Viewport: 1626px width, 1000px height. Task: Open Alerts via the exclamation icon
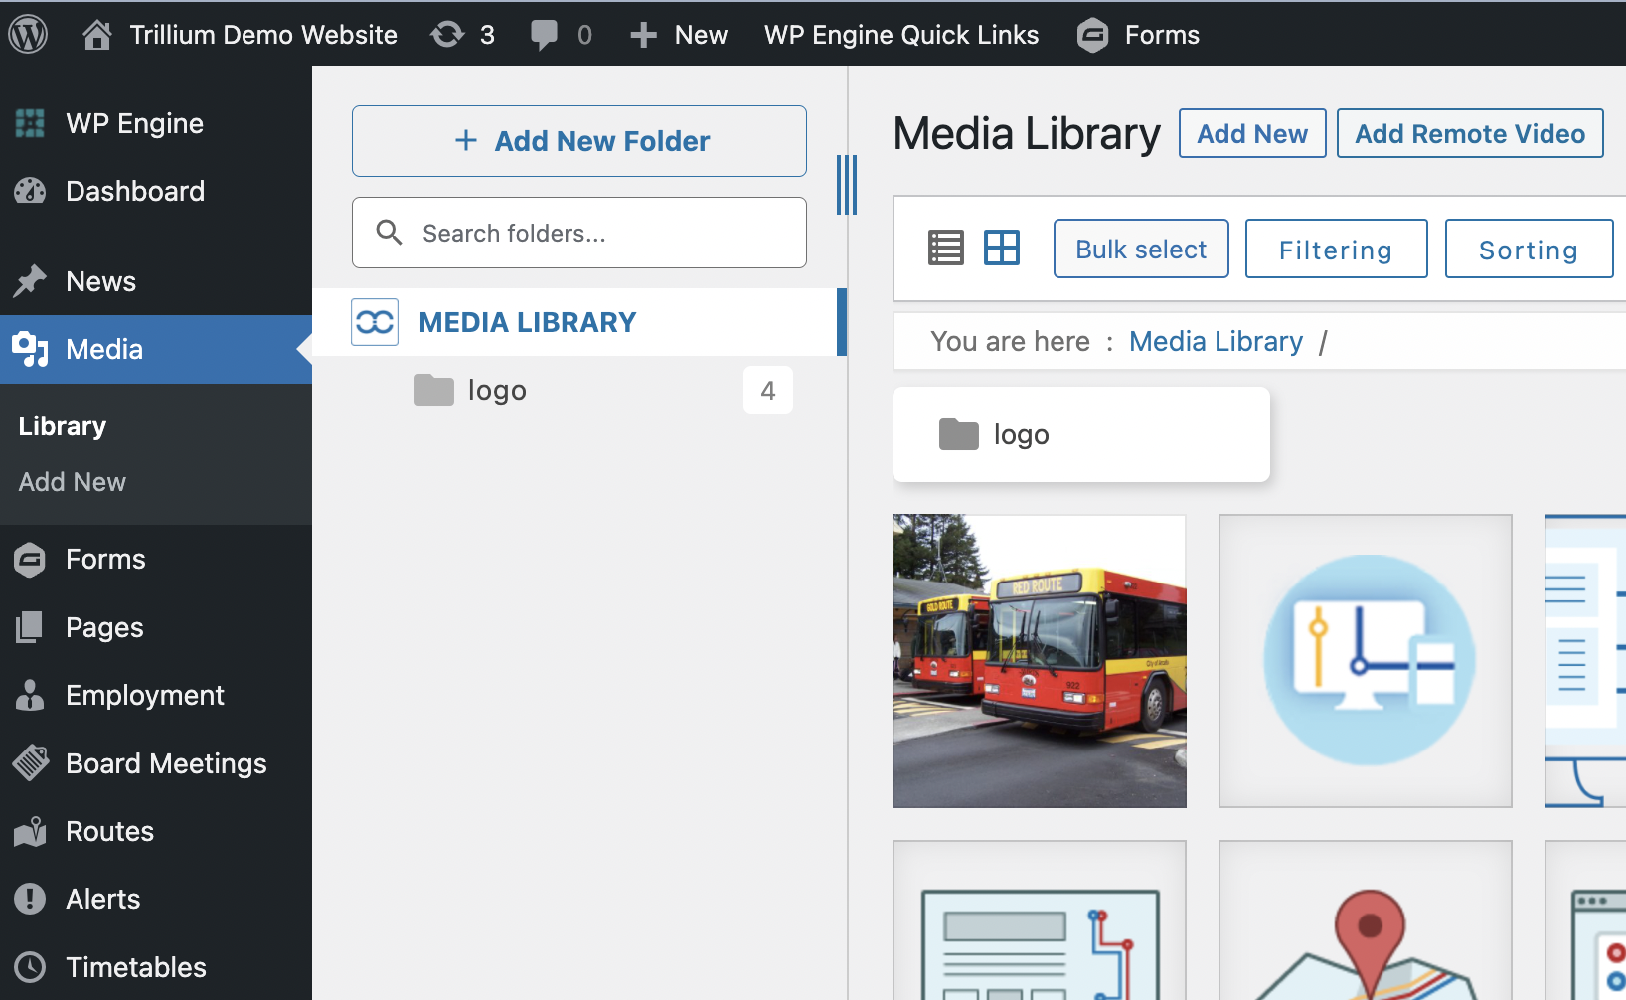coord(30,899)
